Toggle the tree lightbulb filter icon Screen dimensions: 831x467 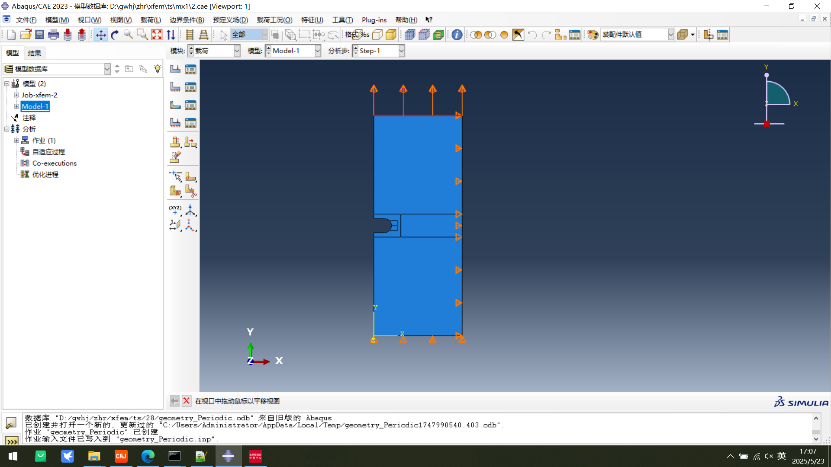point(158,69)
